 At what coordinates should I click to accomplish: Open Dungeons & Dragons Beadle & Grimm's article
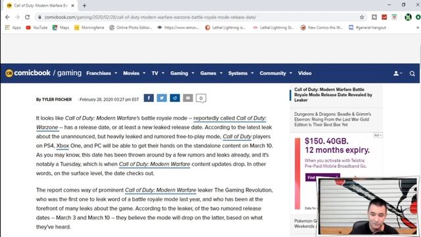pos(333,119)
